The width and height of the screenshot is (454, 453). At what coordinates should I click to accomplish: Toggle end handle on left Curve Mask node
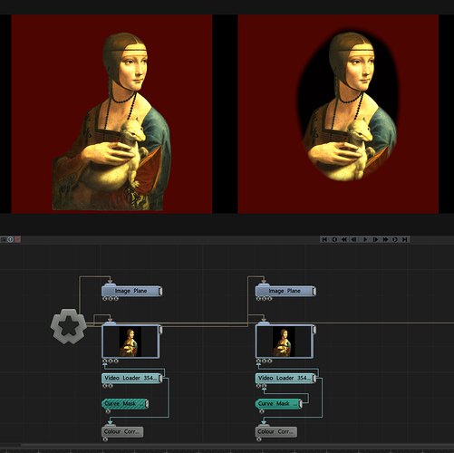click(x=147, y=404)
